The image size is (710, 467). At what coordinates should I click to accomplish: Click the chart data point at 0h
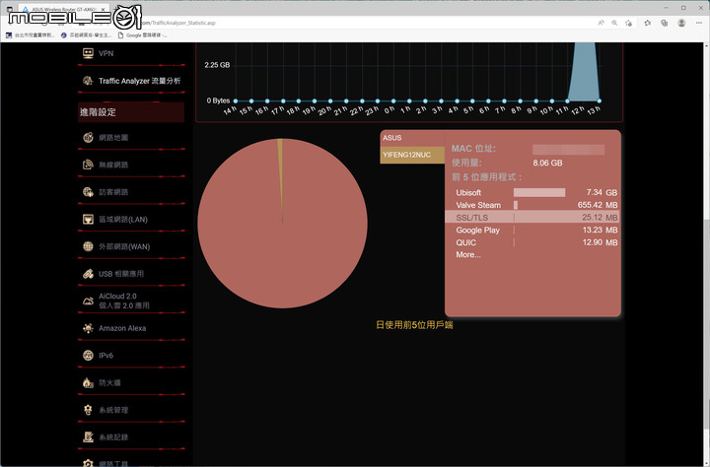coord(393,100)
